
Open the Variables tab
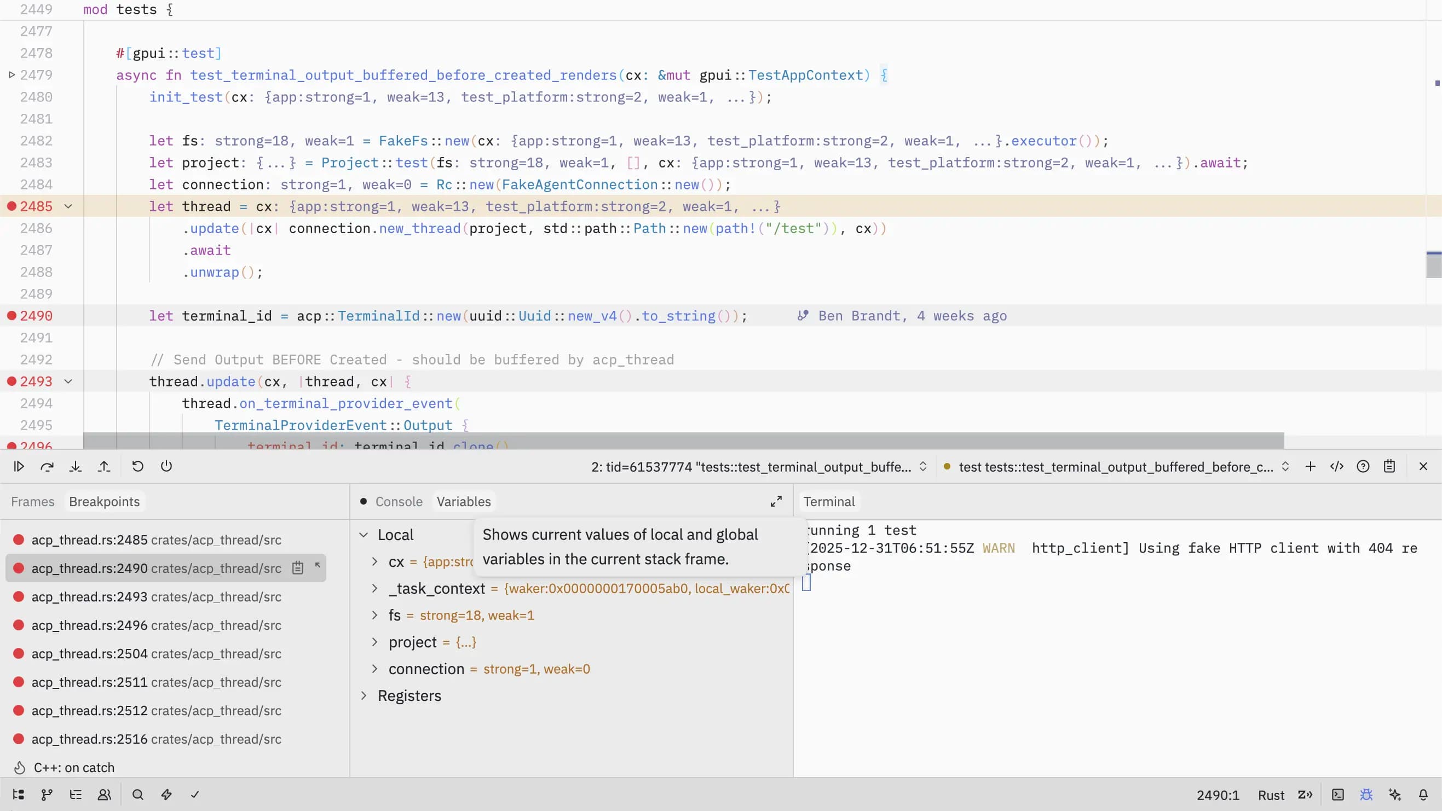[x=464, y=501]
